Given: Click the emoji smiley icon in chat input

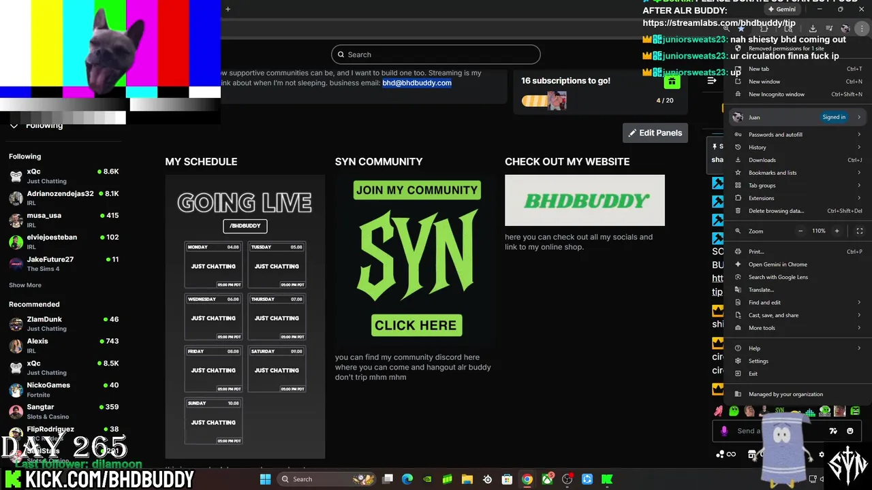Looking at the screenshot, I should [x=850, y=431].
